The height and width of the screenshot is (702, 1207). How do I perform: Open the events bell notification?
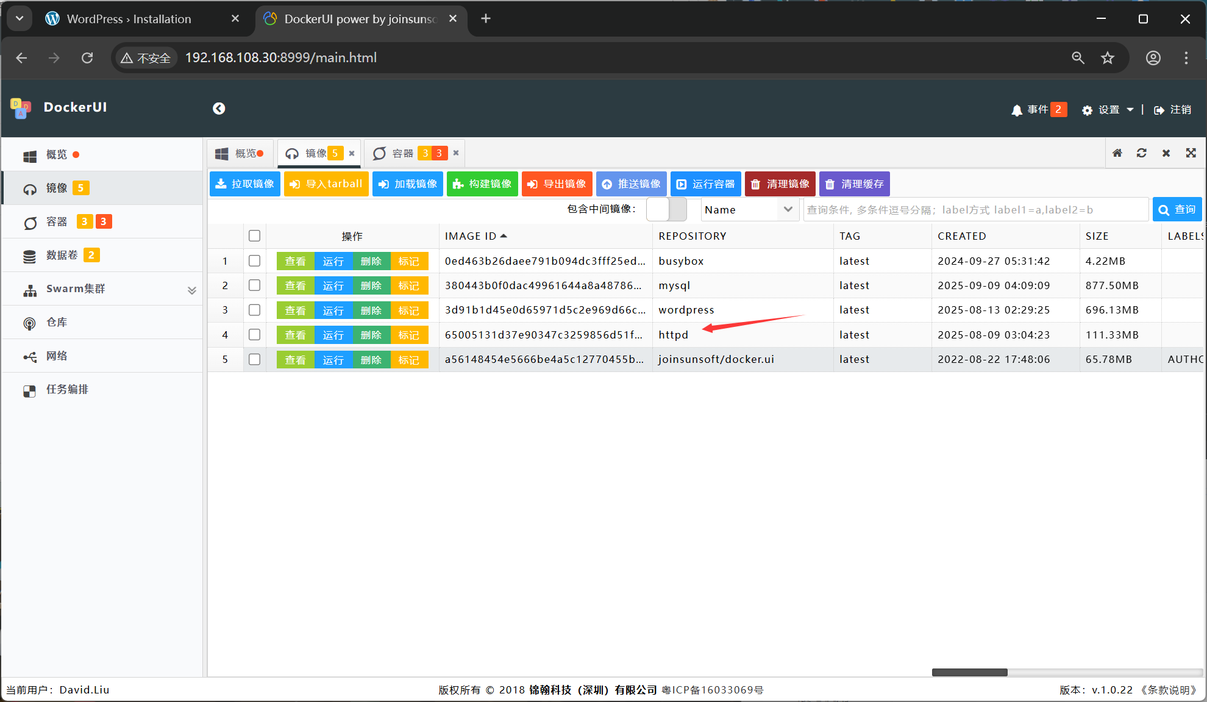[1038, 110]
